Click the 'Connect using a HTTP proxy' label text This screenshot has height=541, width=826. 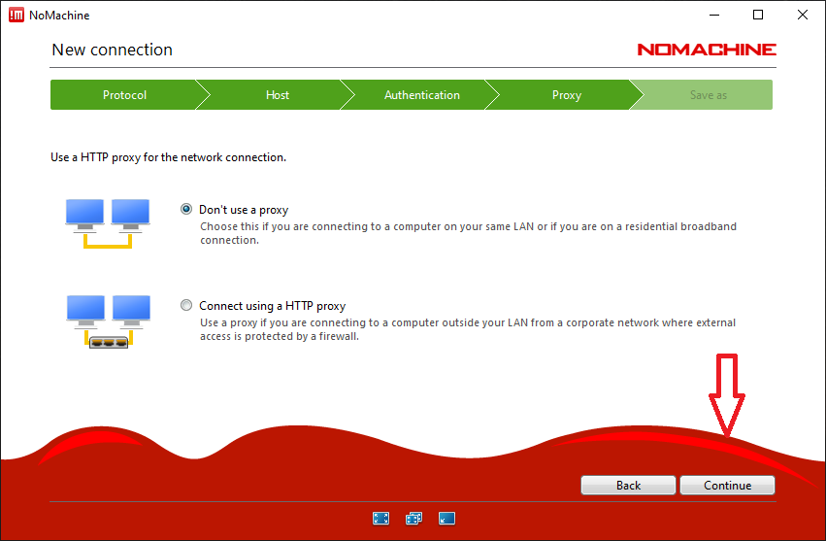point(273,306)
